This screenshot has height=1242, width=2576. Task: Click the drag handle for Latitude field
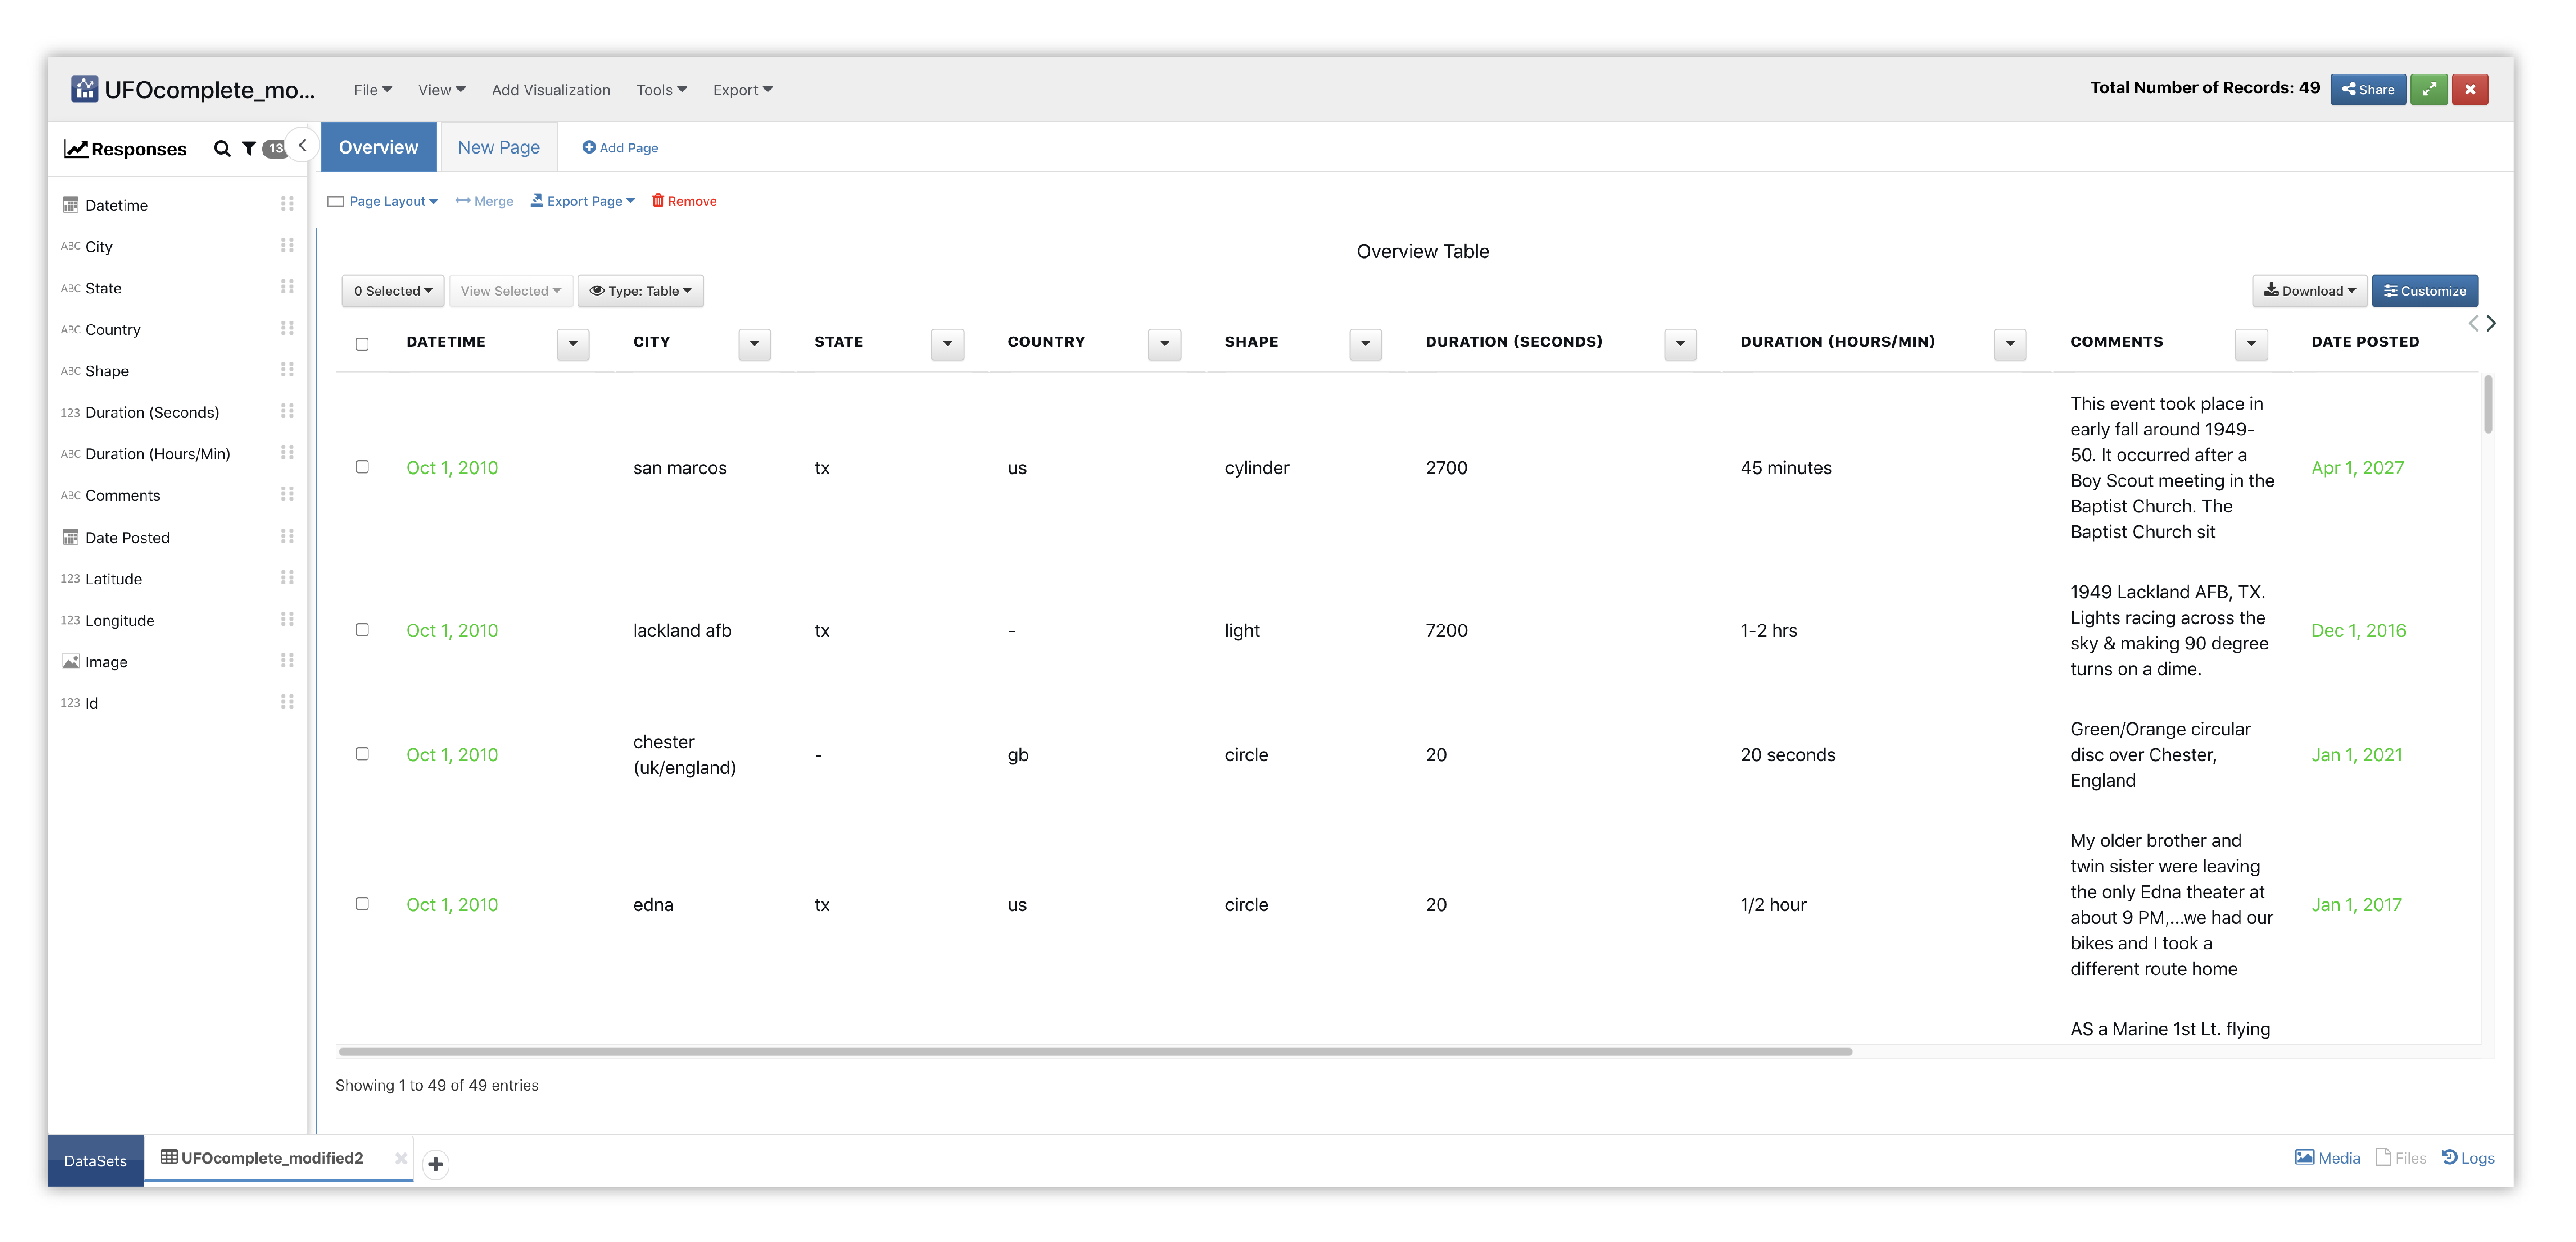[x=287, y=577]
